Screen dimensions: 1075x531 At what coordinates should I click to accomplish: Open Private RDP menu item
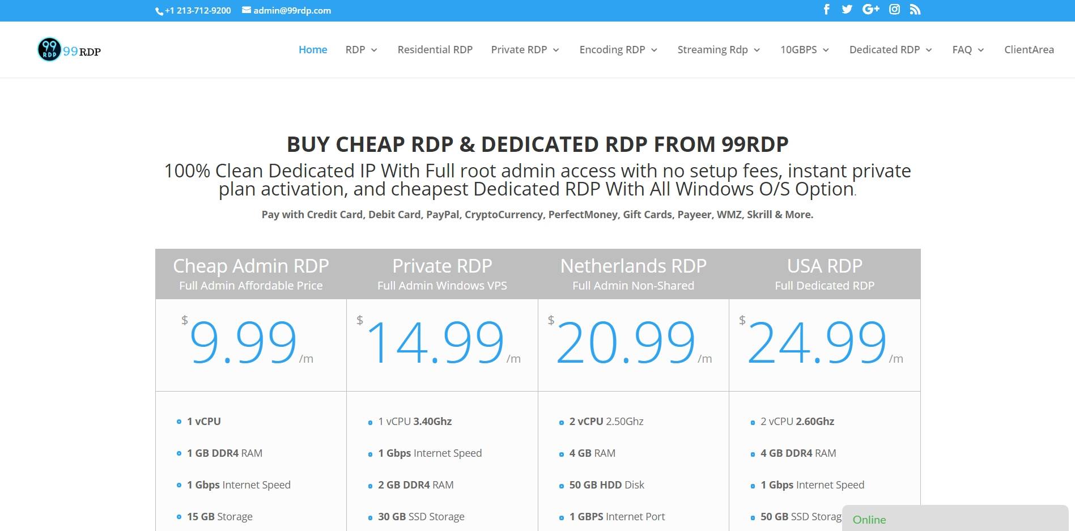tap(519, 50)
